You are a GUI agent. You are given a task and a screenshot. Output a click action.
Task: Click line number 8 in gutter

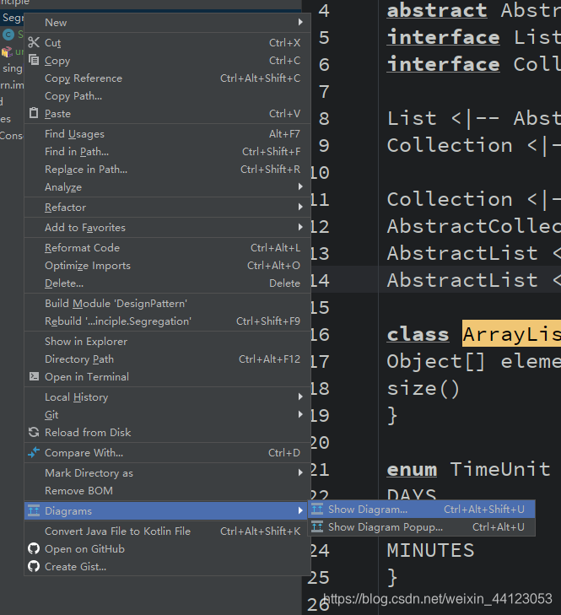click(324, 118)
